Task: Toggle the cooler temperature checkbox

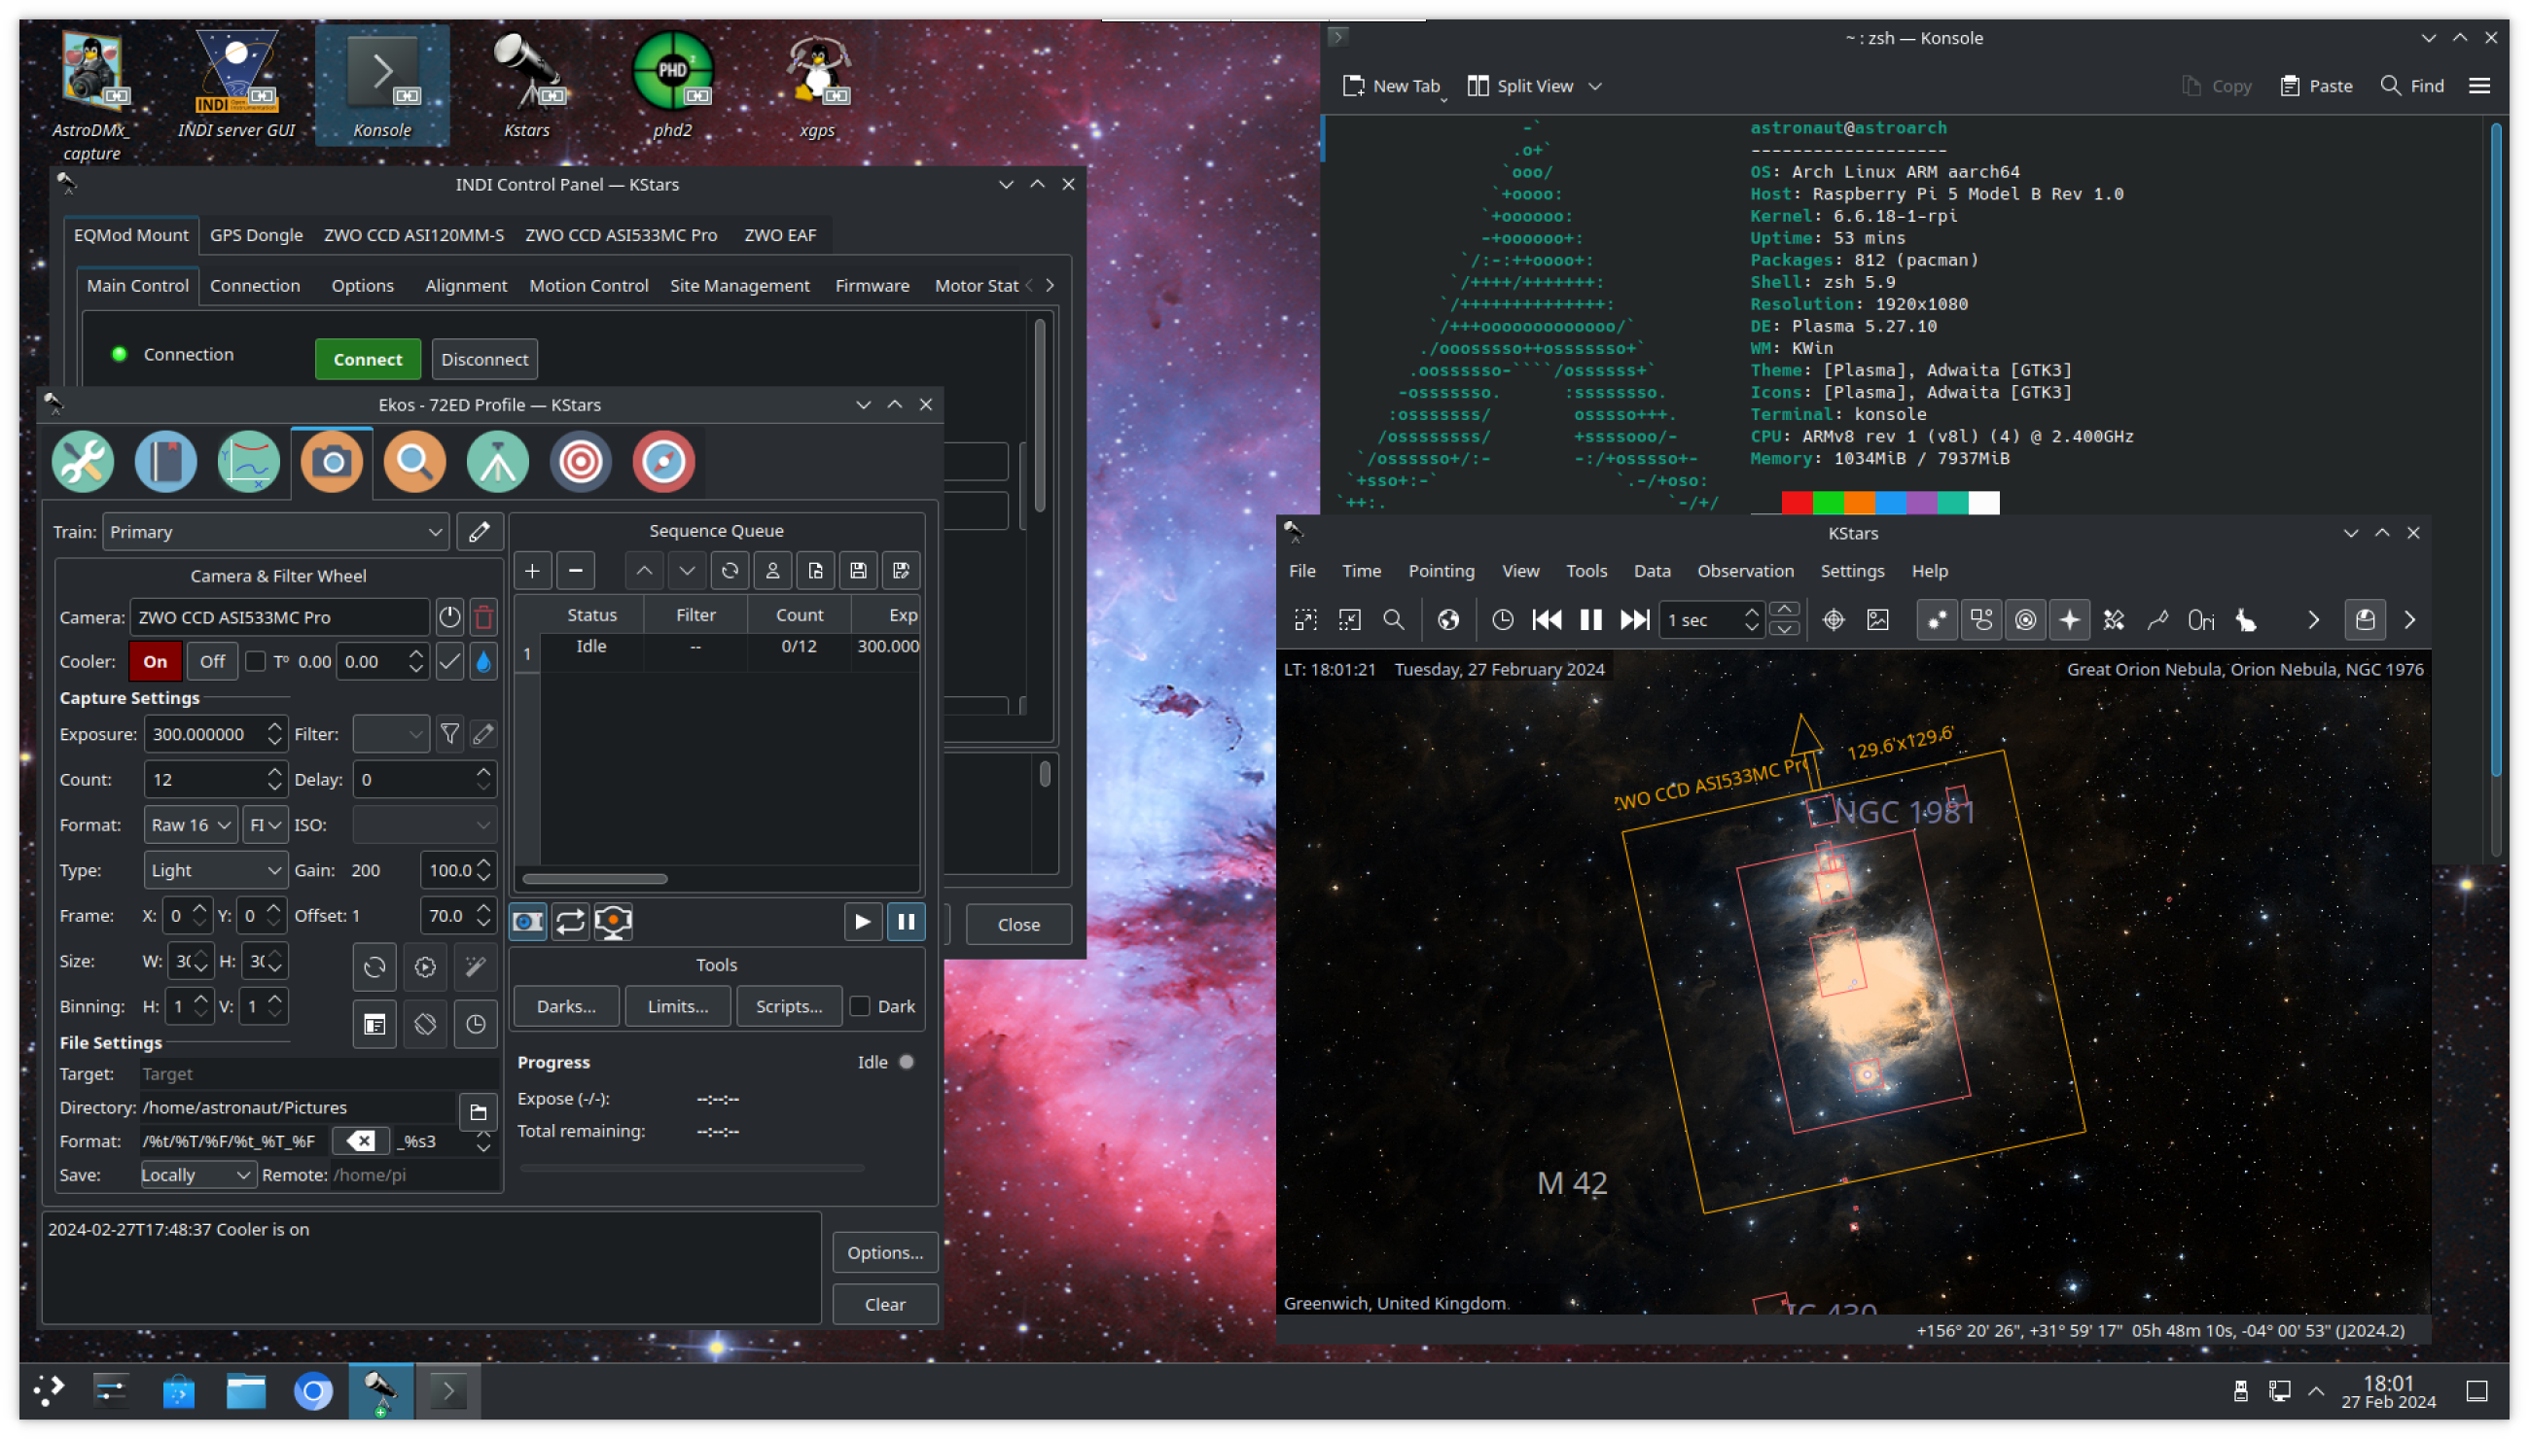Action: tap(255, 661)
